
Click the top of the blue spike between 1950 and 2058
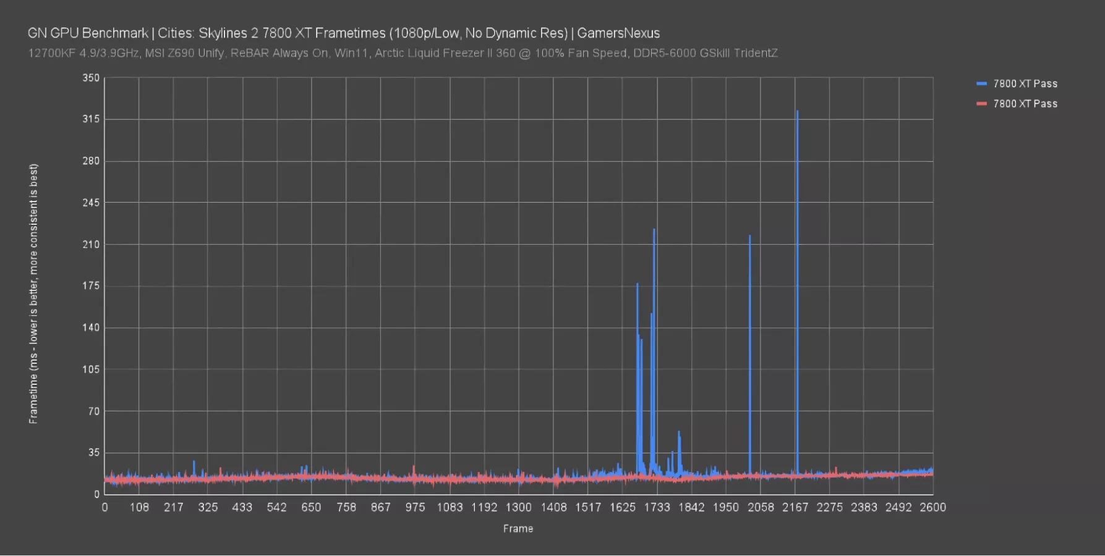click(x=750, y=237)
